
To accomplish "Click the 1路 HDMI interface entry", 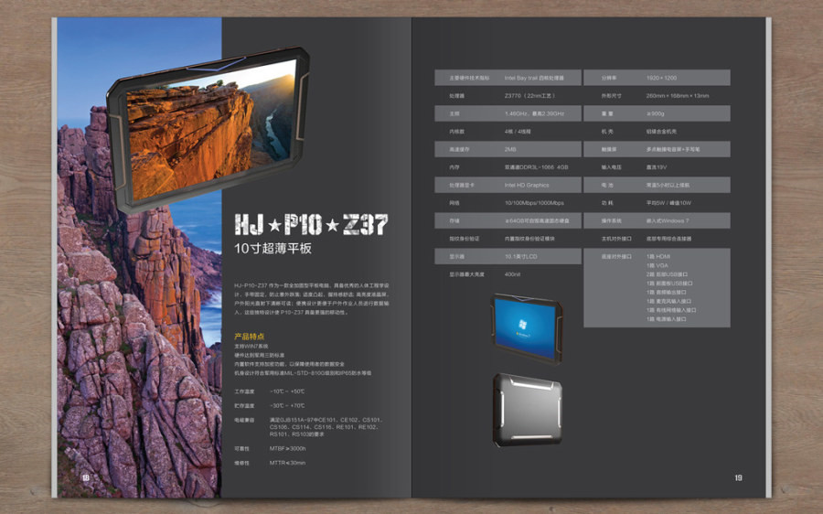I will tap(660, 256).
